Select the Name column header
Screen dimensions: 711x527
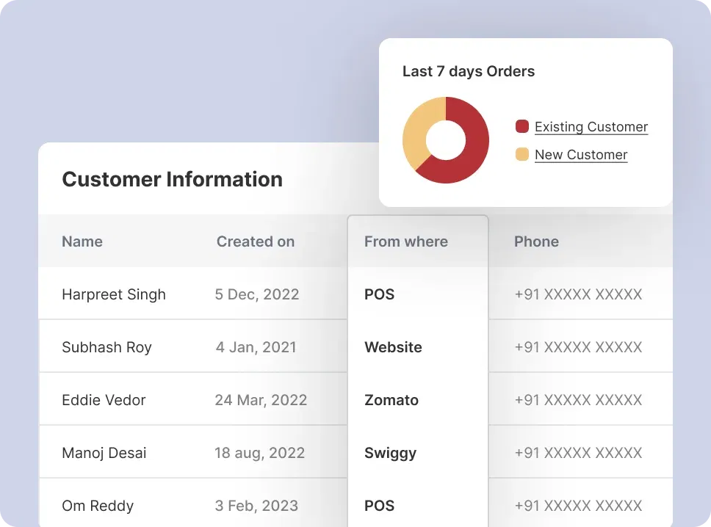click(82, 241)
